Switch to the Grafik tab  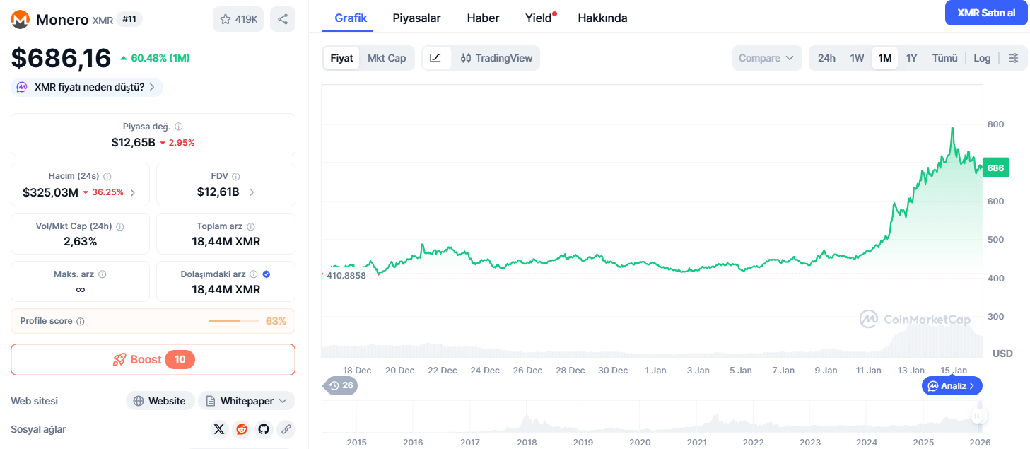351,18
